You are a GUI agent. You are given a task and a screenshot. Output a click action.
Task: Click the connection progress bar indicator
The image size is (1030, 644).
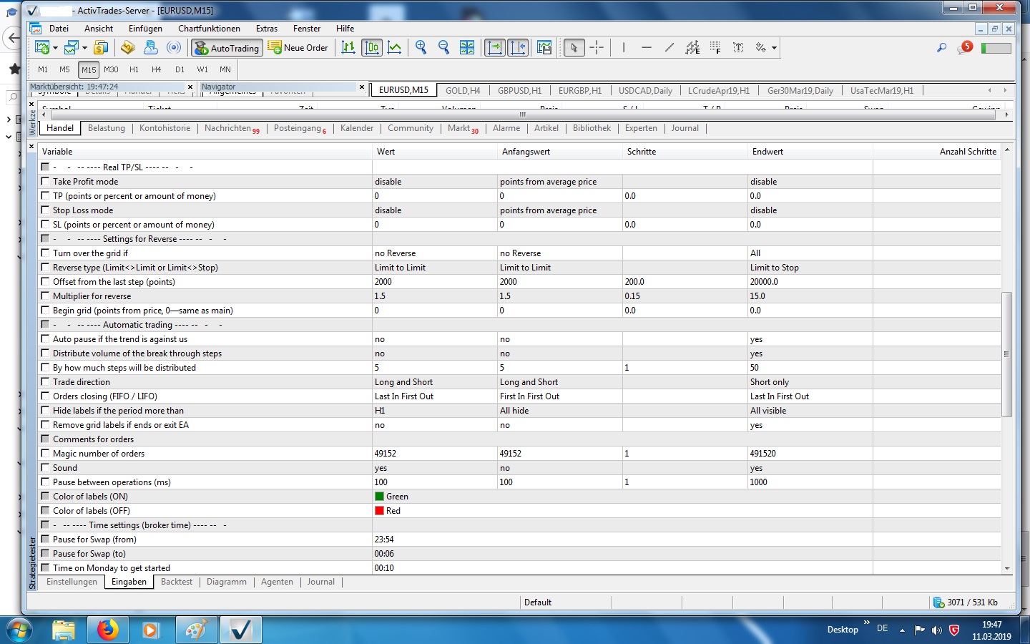996,48
